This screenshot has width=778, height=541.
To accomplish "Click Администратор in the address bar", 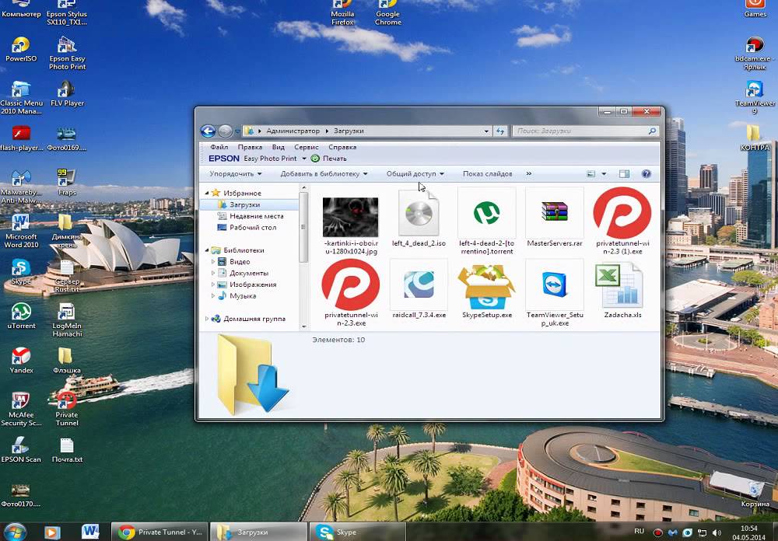I will click(293, 131).
